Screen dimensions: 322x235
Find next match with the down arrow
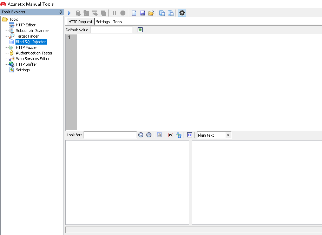(141, 135)
